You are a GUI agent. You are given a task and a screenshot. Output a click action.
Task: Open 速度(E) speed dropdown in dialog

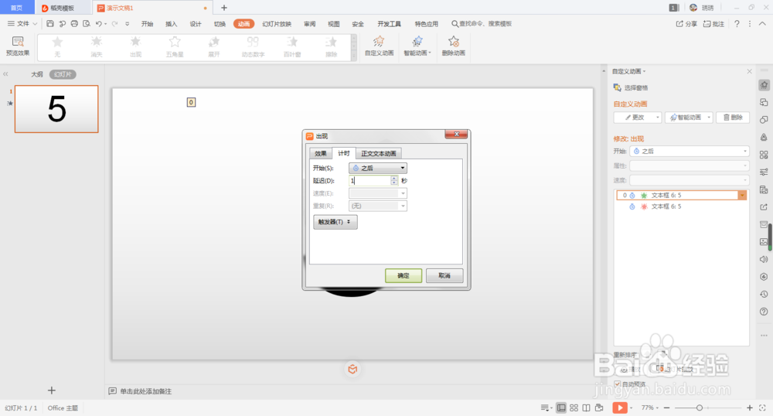pyautogui.click(x=378, y=193)
